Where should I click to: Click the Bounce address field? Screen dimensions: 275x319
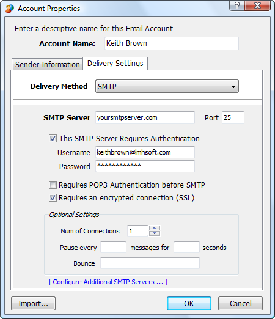click(x=150, y=263)
